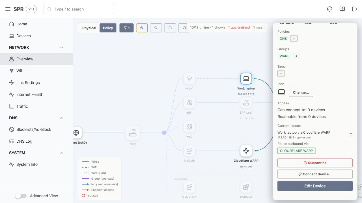Screen dimensions: 362x203
Task: Click the refresh toolbar button
Action: [x=184, y=28]
